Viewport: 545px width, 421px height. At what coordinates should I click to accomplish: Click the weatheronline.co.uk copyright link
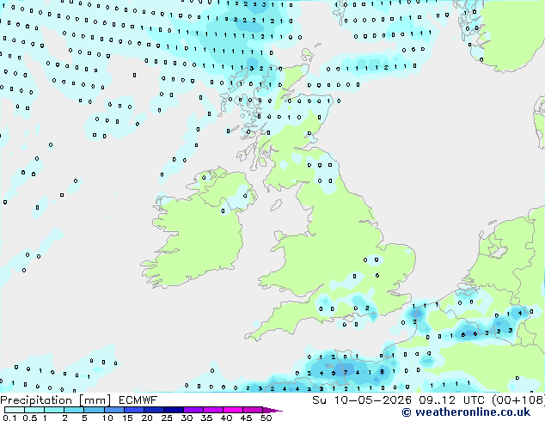466,412
